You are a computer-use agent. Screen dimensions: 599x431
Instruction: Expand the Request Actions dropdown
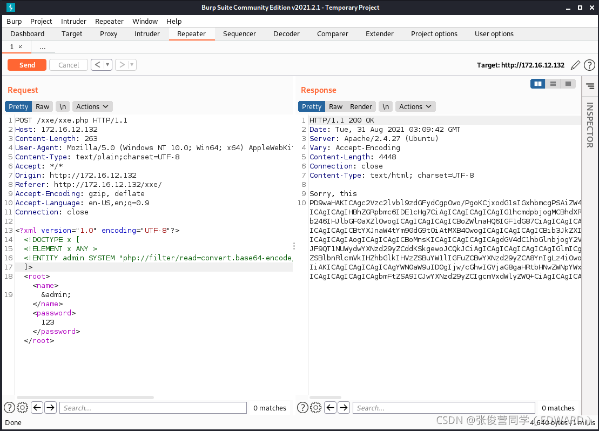[x=92, y=106]
